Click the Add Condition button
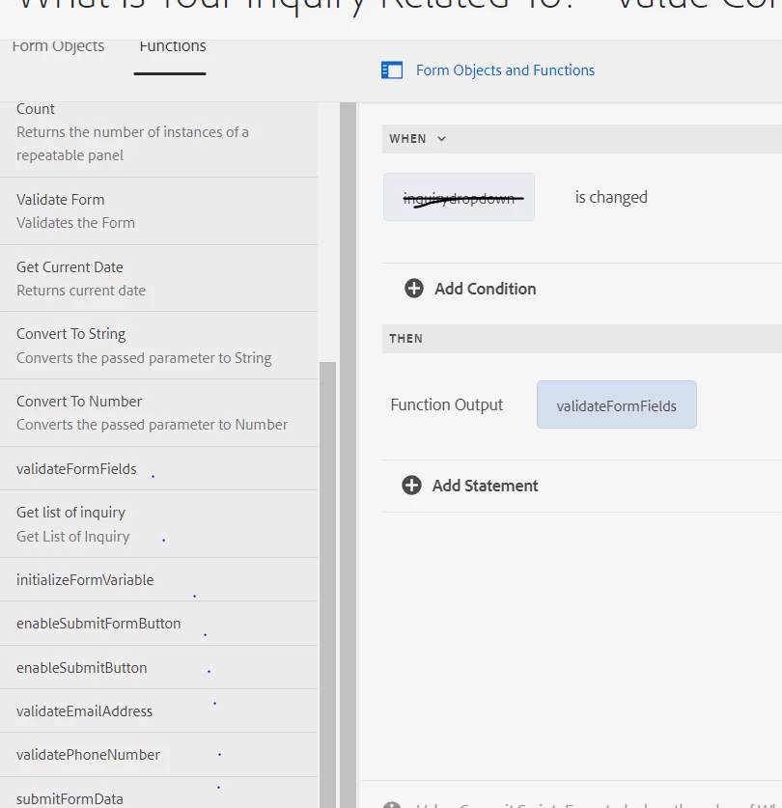 (x=485, y=289)
